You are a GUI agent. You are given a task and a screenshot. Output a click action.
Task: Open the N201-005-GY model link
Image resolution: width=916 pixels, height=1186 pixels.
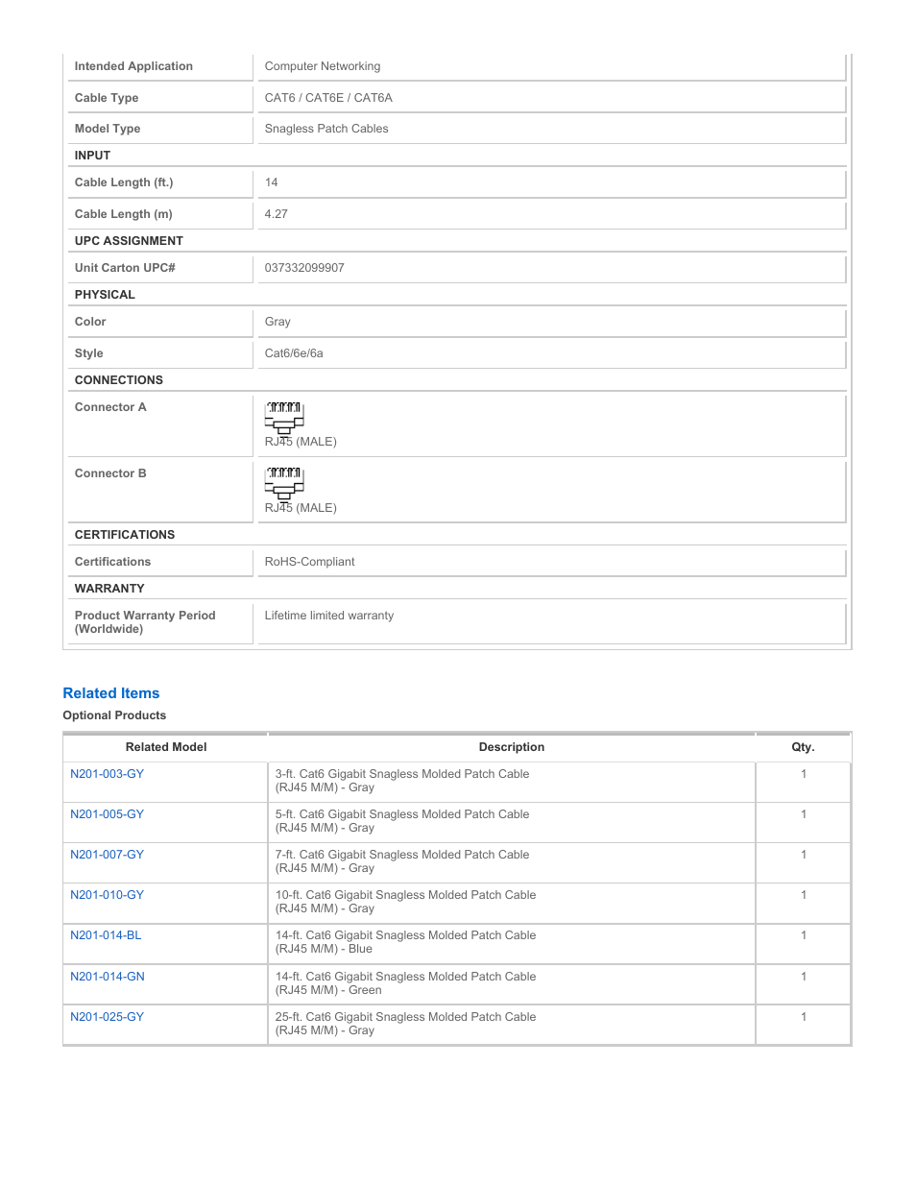(107, 814)
